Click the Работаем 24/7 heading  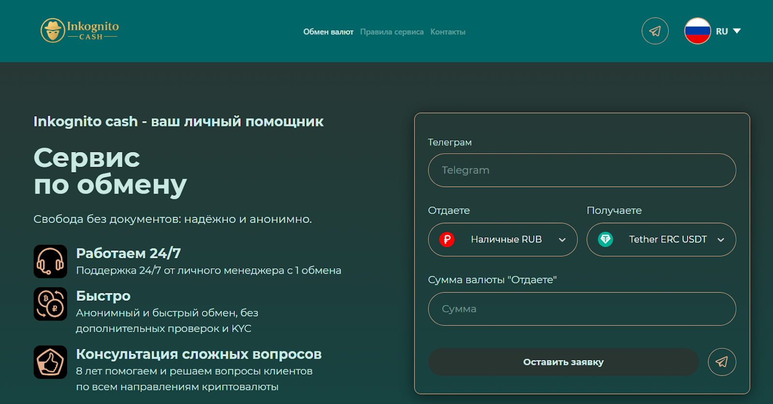click(129, 253)
